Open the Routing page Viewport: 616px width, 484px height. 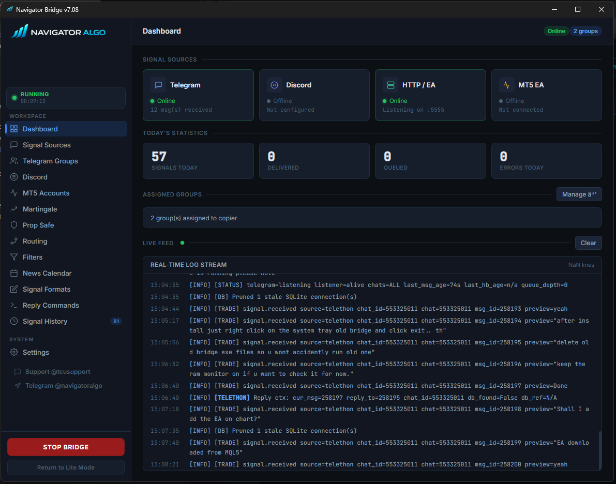point(66,241)
